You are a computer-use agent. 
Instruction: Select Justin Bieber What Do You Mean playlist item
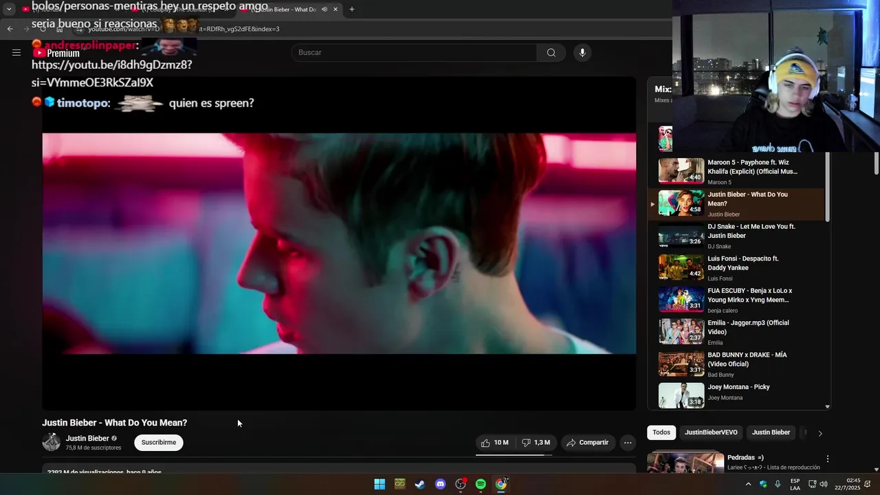point(737,204)
